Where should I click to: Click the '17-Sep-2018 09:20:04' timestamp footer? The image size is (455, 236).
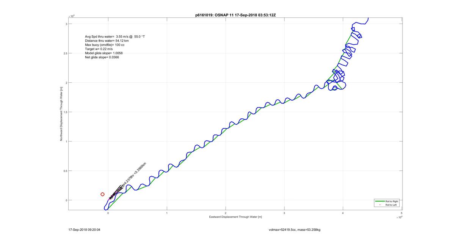[84, 230]
